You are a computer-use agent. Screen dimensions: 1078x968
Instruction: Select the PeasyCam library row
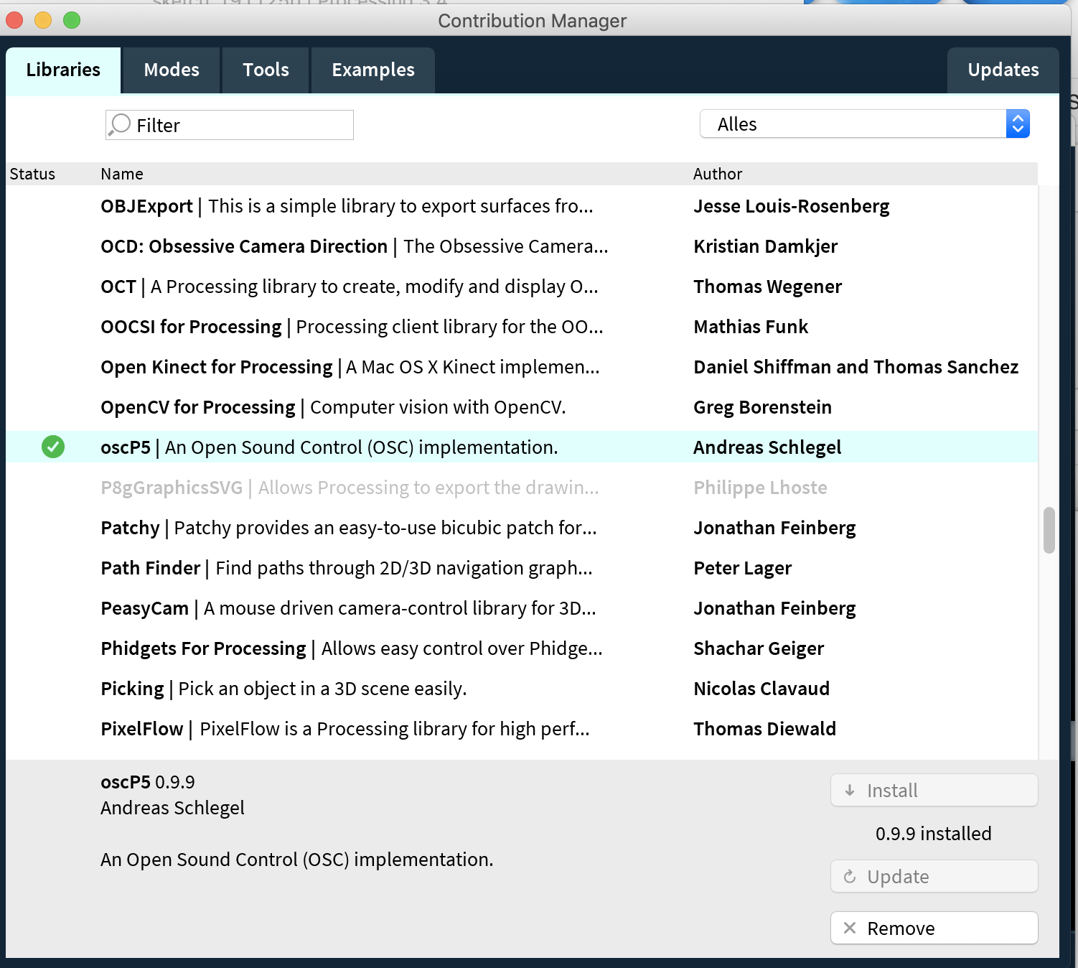[x=522, y=608]
